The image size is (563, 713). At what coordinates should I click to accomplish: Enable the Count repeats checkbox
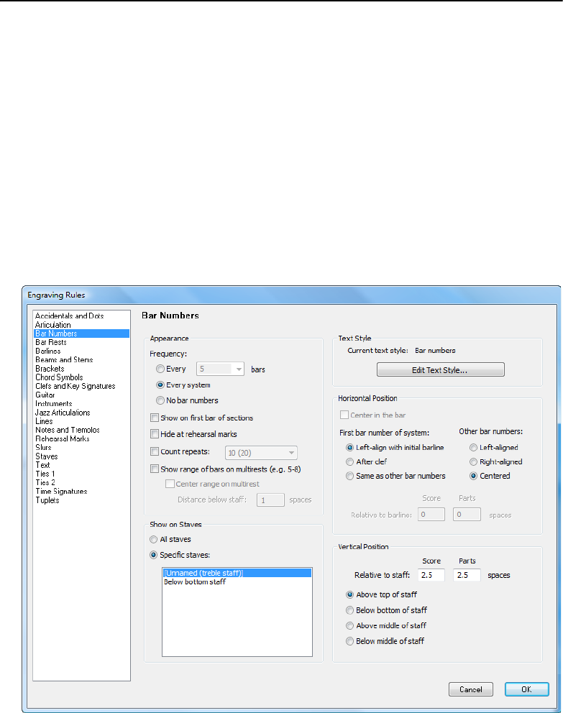pyautogui.click(x=155, y=451)
